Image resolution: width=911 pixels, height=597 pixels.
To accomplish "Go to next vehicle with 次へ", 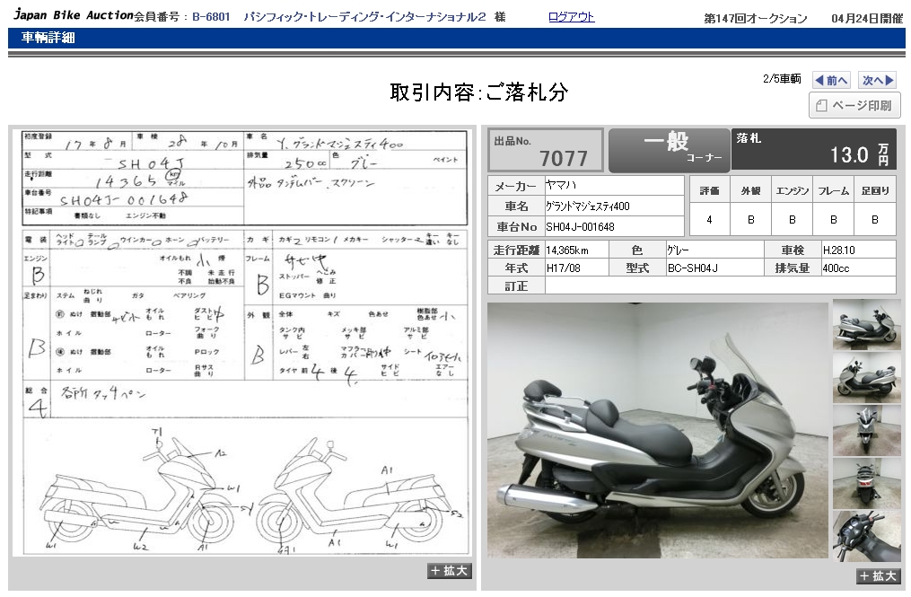I will tap(877, 81).
